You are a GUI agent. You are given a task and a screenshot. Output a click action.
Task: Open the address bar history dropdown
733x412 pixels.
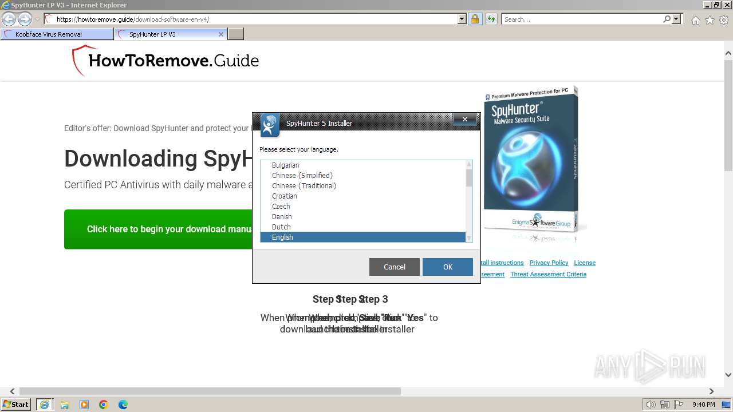(x=462, y=19)
